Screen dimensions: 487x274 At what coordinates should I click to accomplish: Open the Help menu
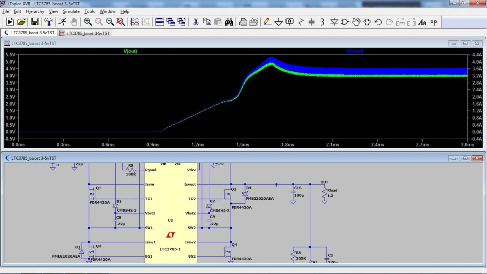click(x=125, y=11)
